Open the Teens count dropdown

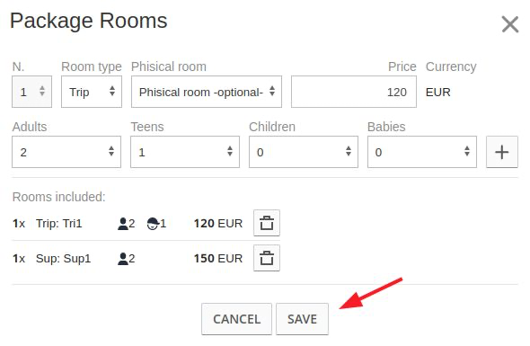185,152
